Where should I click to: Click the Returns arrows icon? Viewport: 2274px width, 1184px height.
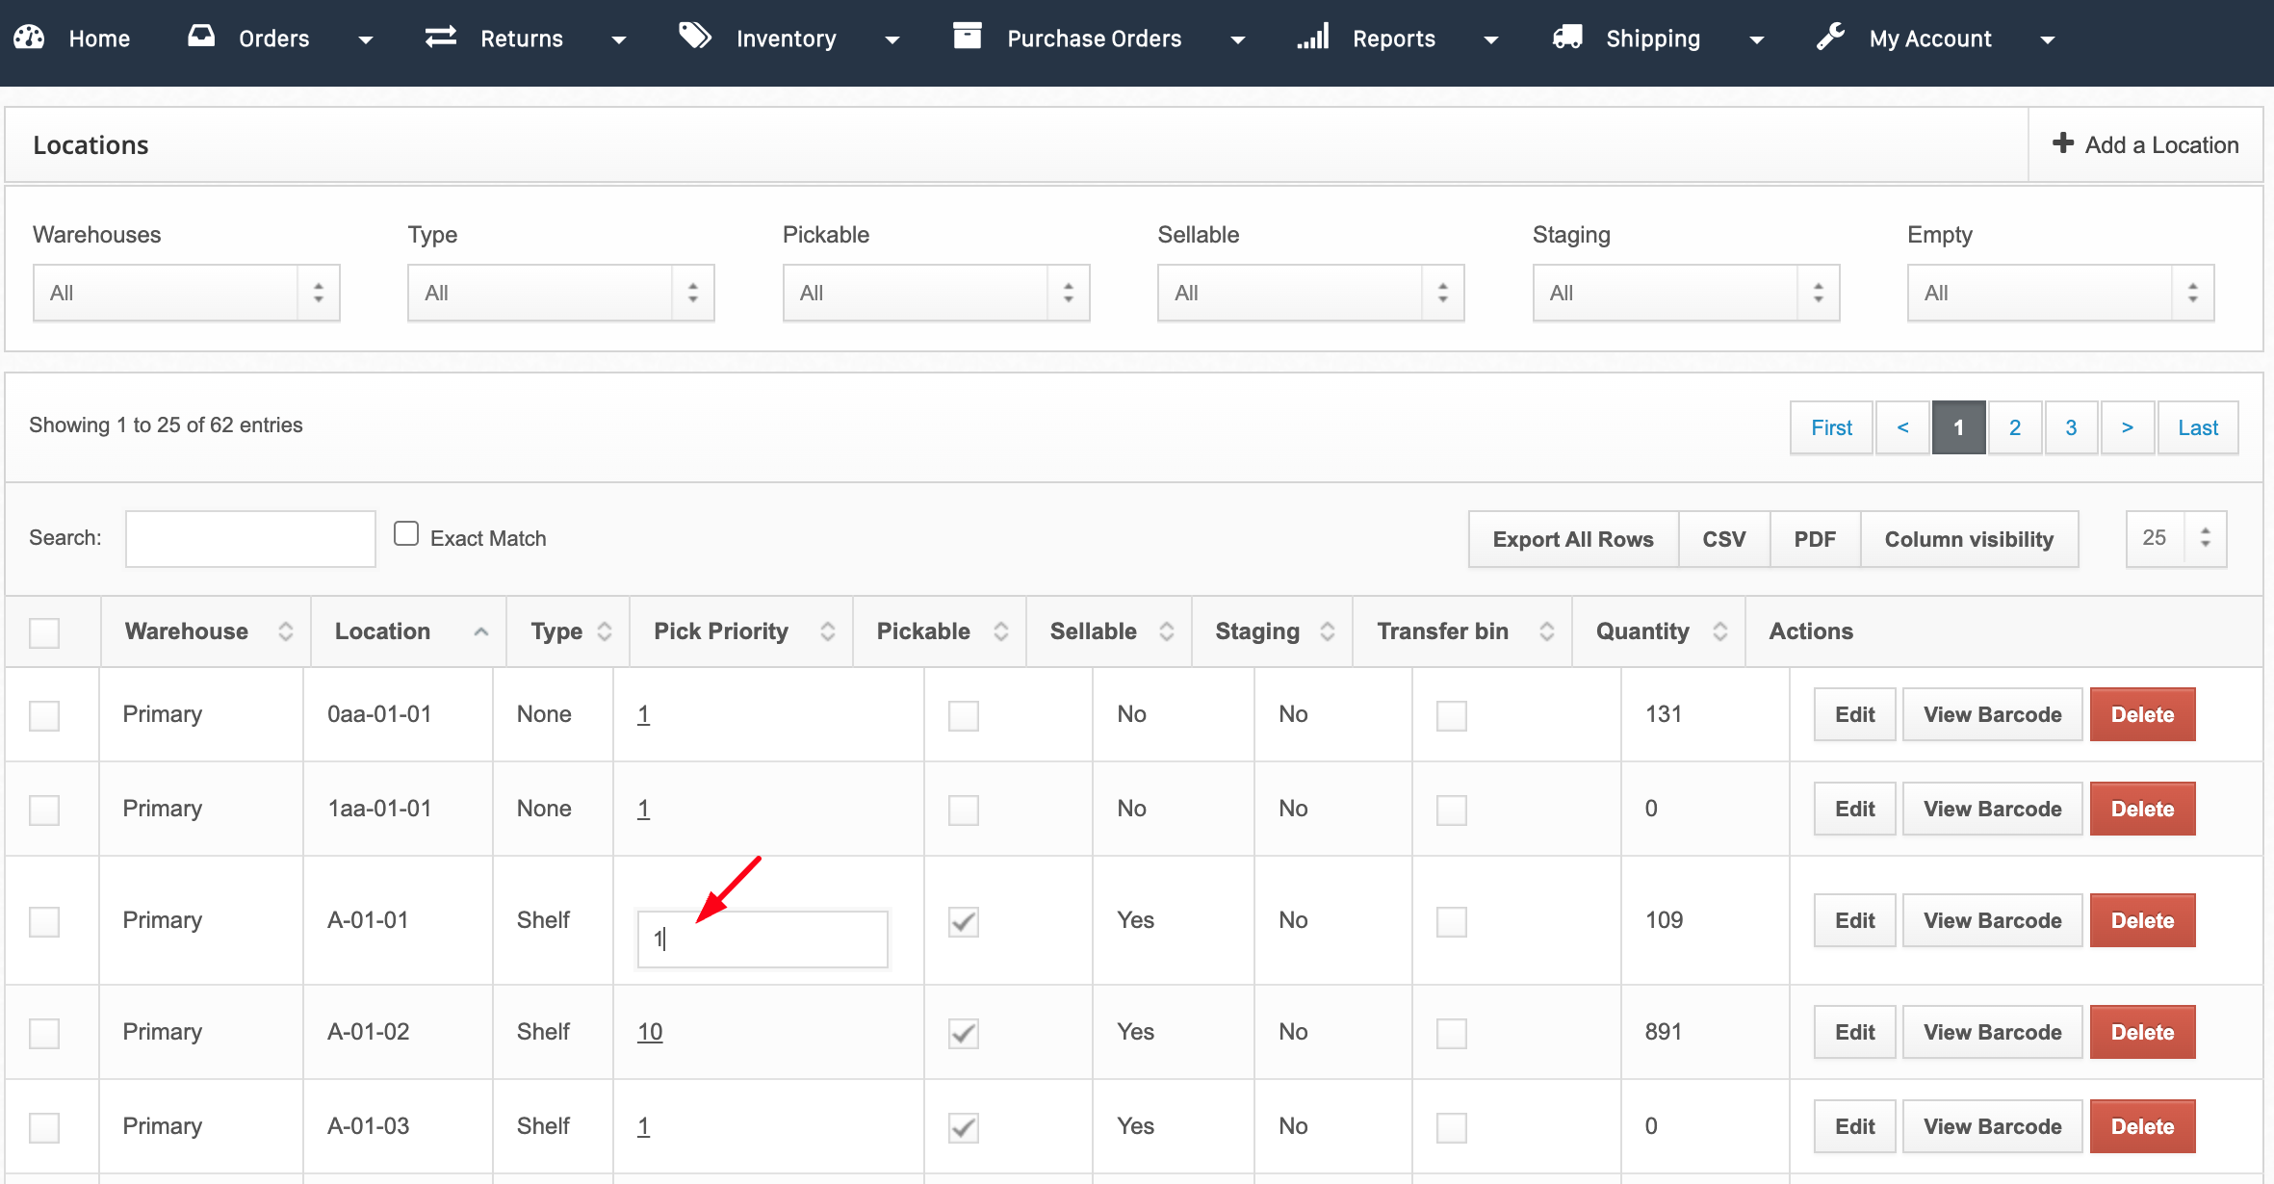tap(441, 37)
